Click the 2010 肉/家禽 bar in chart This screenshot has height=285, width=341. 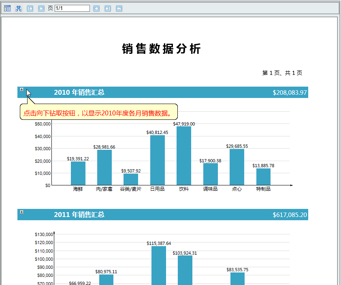104,167
